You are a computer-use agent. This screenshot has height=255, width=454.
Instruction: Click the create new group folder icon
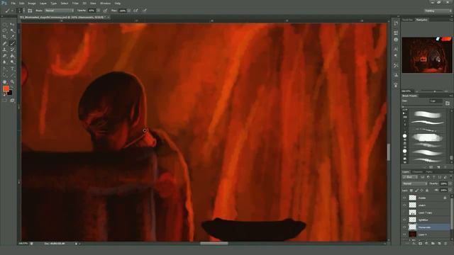(433, 244)
